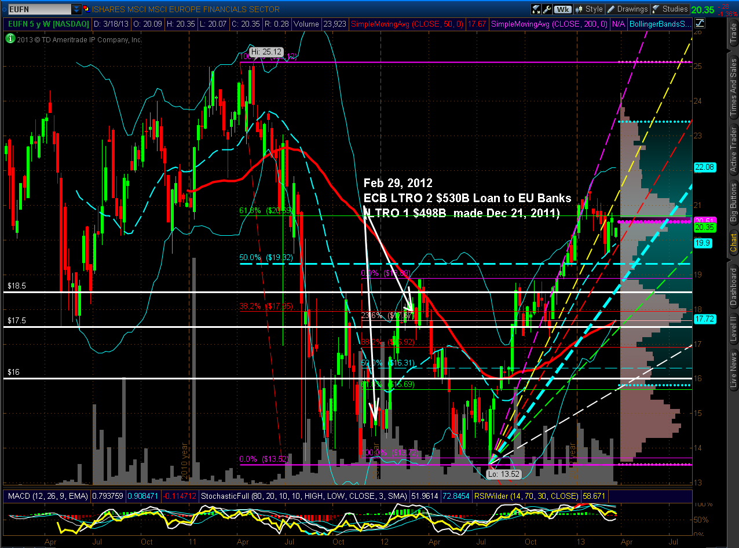Click the Feb 29, 2012 annotation text
Viewport: 739px width, 548px height.
tap(398, 184)
